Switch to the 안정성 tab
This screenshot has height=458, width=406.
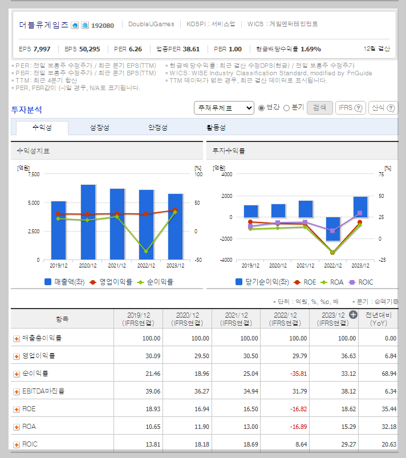coord(158,128)
